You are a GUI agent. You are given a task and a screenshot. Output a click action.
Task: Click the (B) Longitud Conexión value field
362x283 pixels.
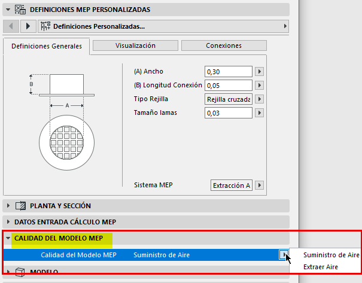(229, 86)
